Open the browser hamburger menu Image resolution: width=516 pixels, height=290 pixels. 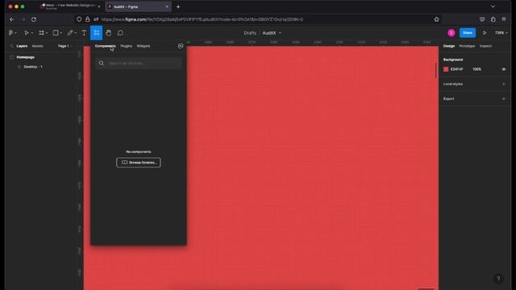coord(504,19)
